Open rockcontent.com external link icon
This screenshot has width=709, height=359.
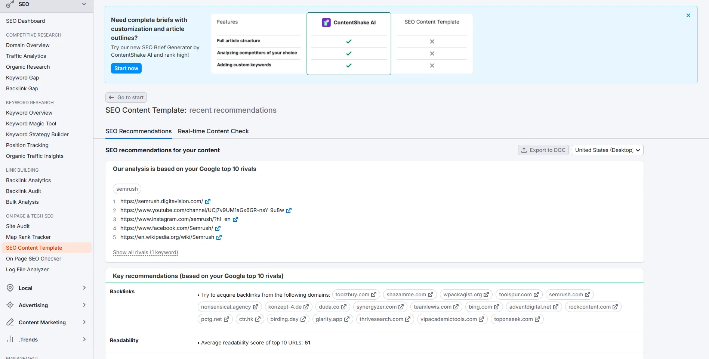click(615, 307)
